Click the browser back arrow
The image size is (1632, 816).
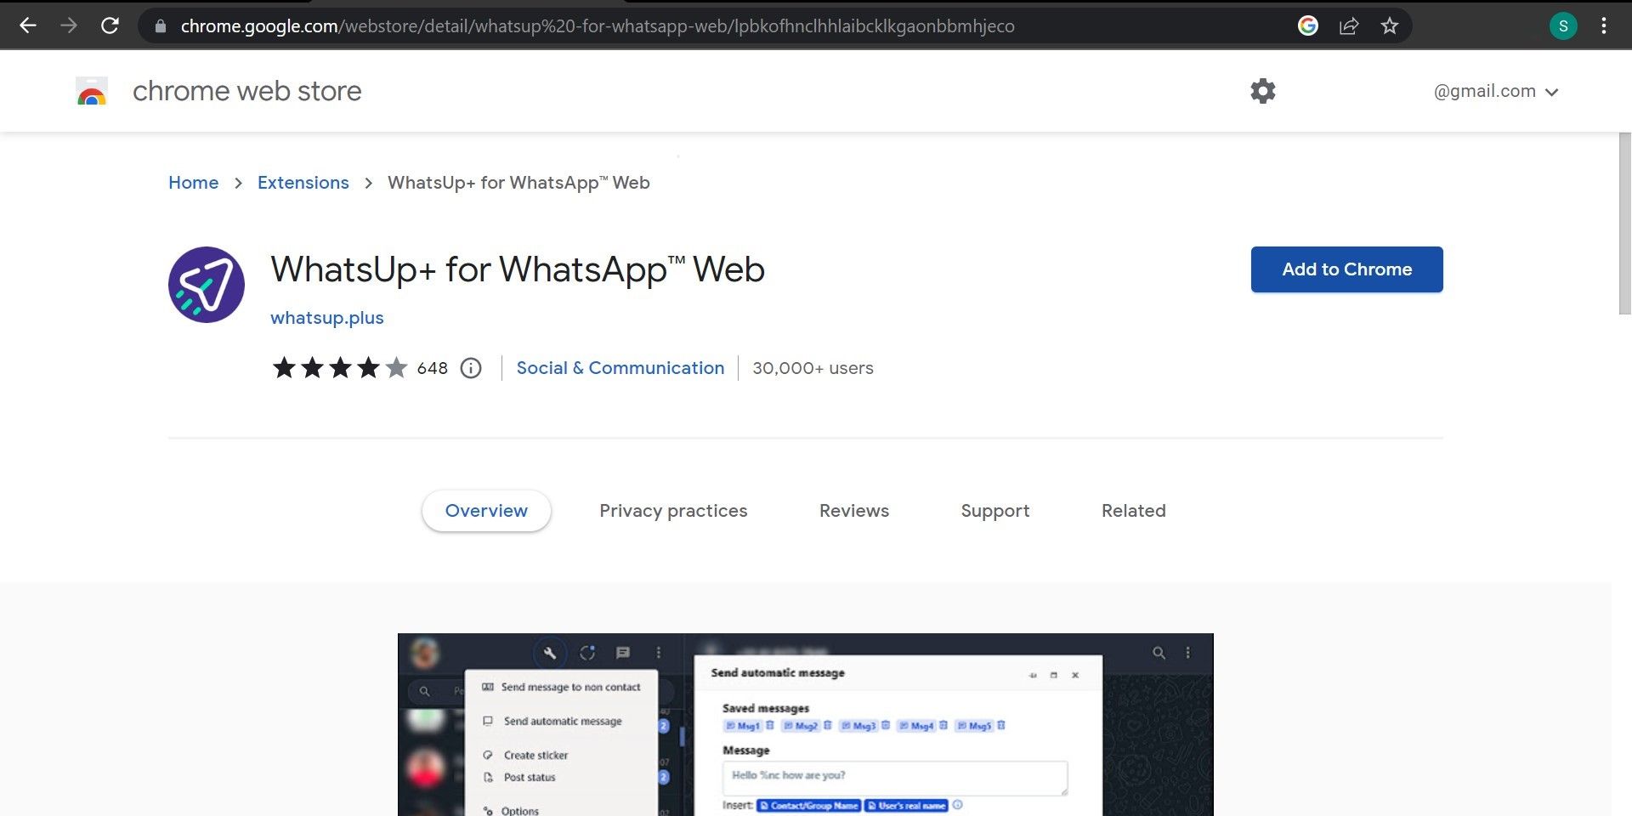coord(28,25)
